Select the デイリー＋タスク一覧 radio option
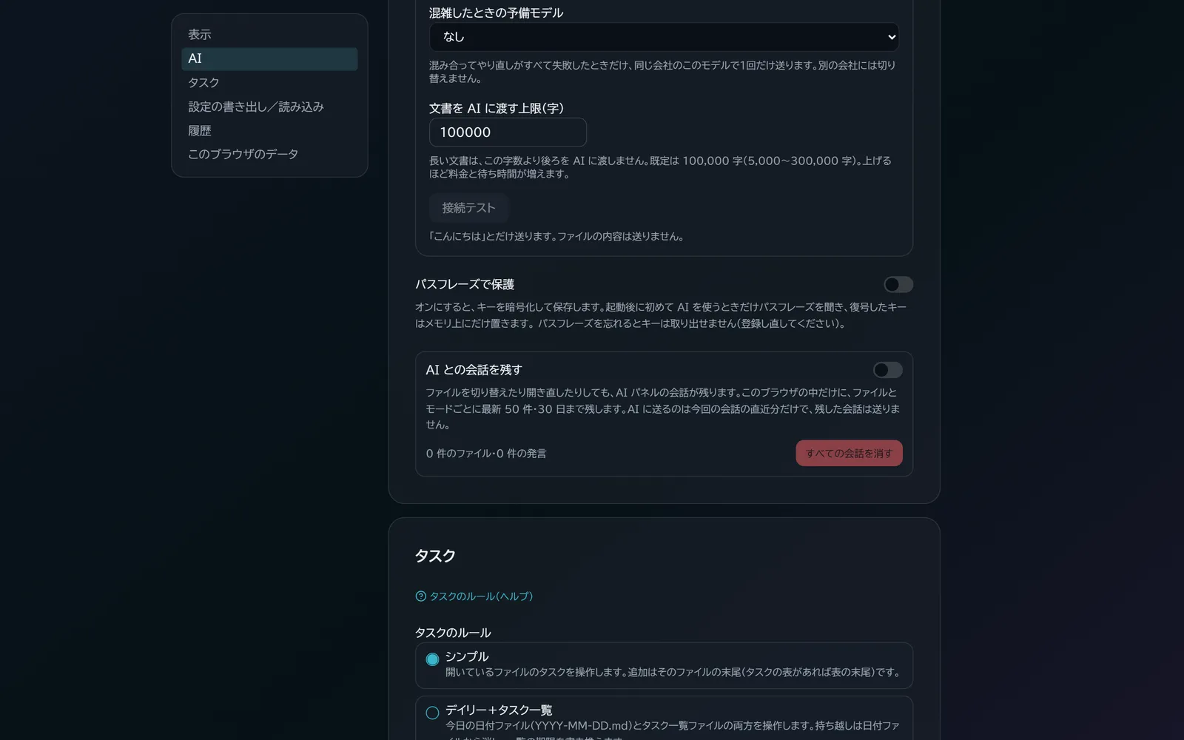 [x=432, y=713]
